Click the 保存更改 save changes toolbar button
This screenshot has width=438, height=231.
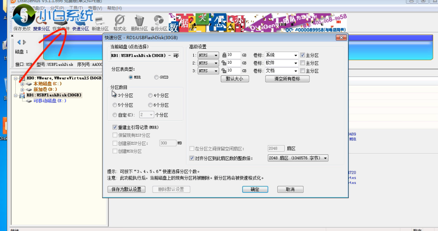[x=22, y=23]
